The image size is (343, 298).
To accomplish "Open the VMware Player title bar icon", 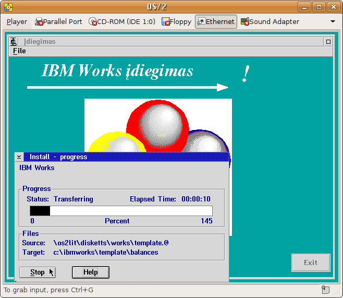I will (x=8, y=7).
